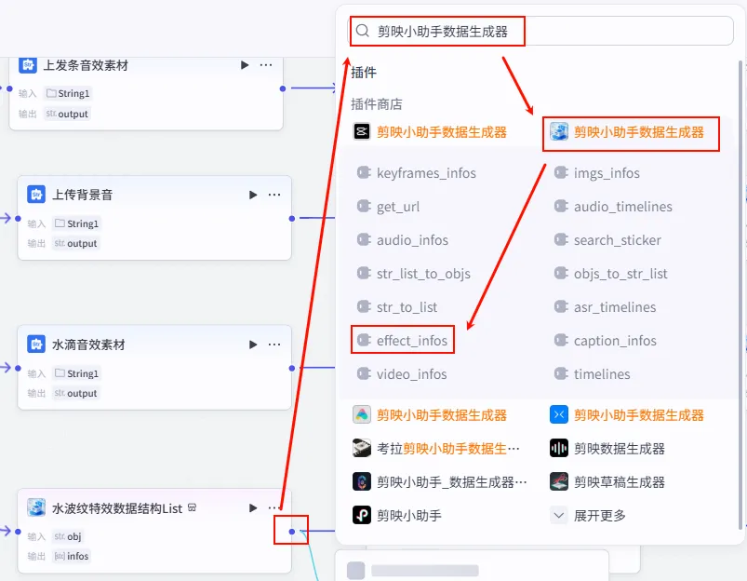Run the 上发条音效素材 node play button
The image size is (747, 581).
[245, 65]
